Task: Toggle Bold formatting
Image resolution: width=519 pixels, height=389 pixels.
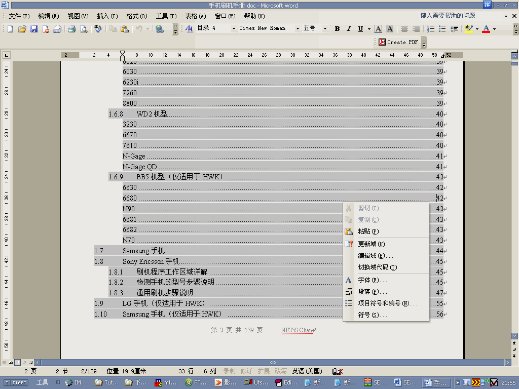Action: (337, 29)
